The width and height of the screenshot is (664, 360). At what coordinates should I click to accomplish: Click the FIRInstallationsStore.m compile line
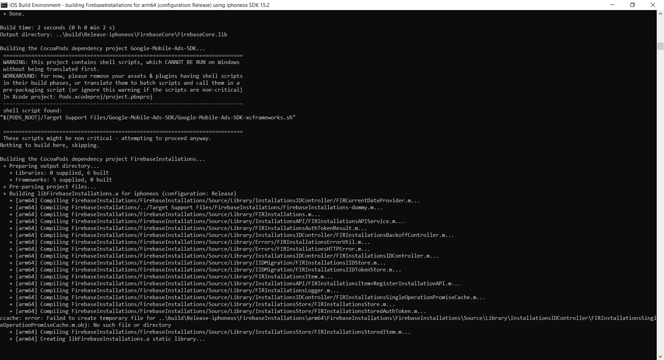[202, 304]
